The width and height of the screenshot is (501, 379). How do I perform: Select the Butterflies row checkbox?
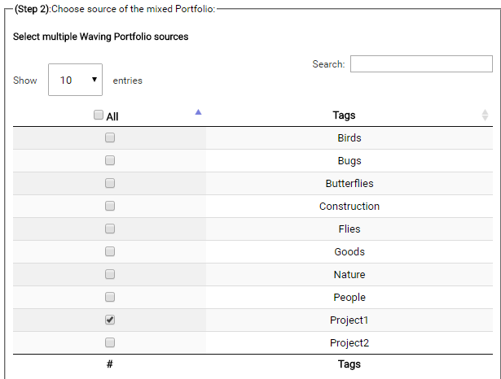click(x=110, y=183)
